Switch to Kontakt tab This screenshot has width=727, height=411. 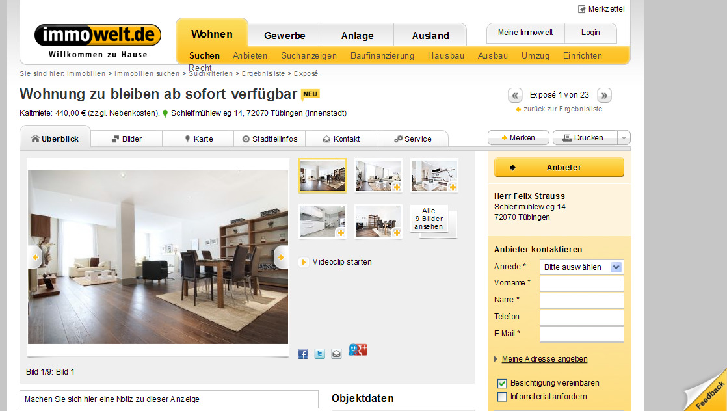pyautogui.click(x=341, y=139)
